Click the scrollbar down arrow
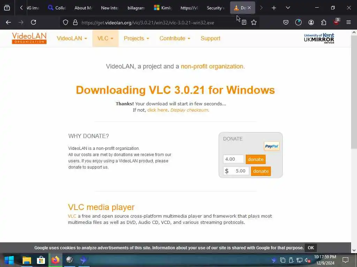This screenshot has width=357, height=267. (354, 250)
